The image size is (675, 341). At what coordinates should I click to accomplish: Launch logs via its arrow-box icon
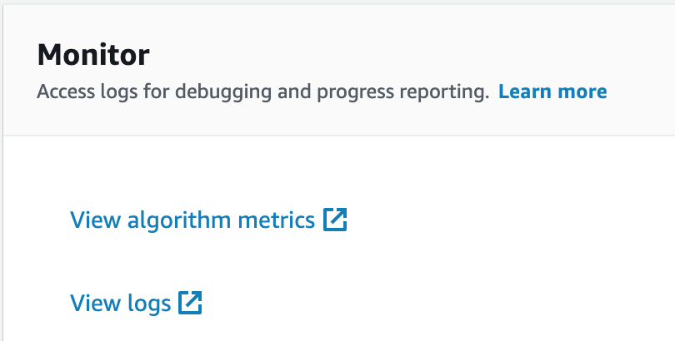(190, 303)
